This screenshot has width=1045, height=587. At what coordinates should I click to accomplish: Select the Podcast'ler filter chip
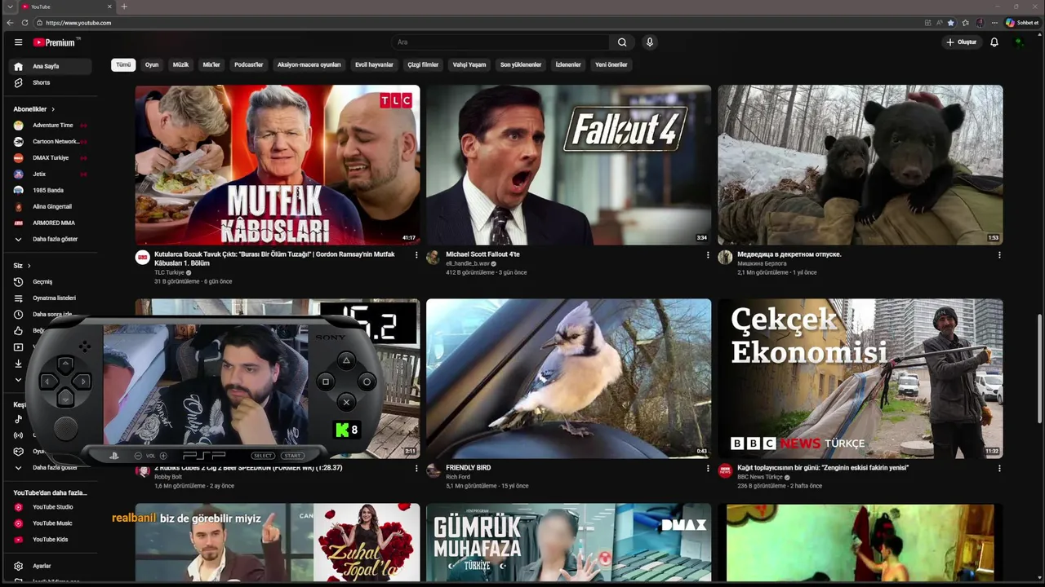tap(249, 64)
